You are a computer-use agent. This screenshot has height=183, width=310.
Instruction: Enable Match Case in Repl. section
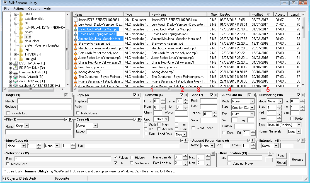78,113
